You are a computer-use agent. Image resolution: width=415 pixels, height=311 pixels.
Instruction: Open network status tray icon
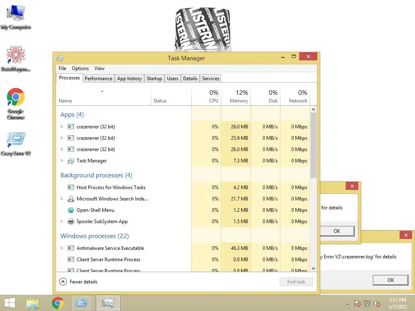367,303
